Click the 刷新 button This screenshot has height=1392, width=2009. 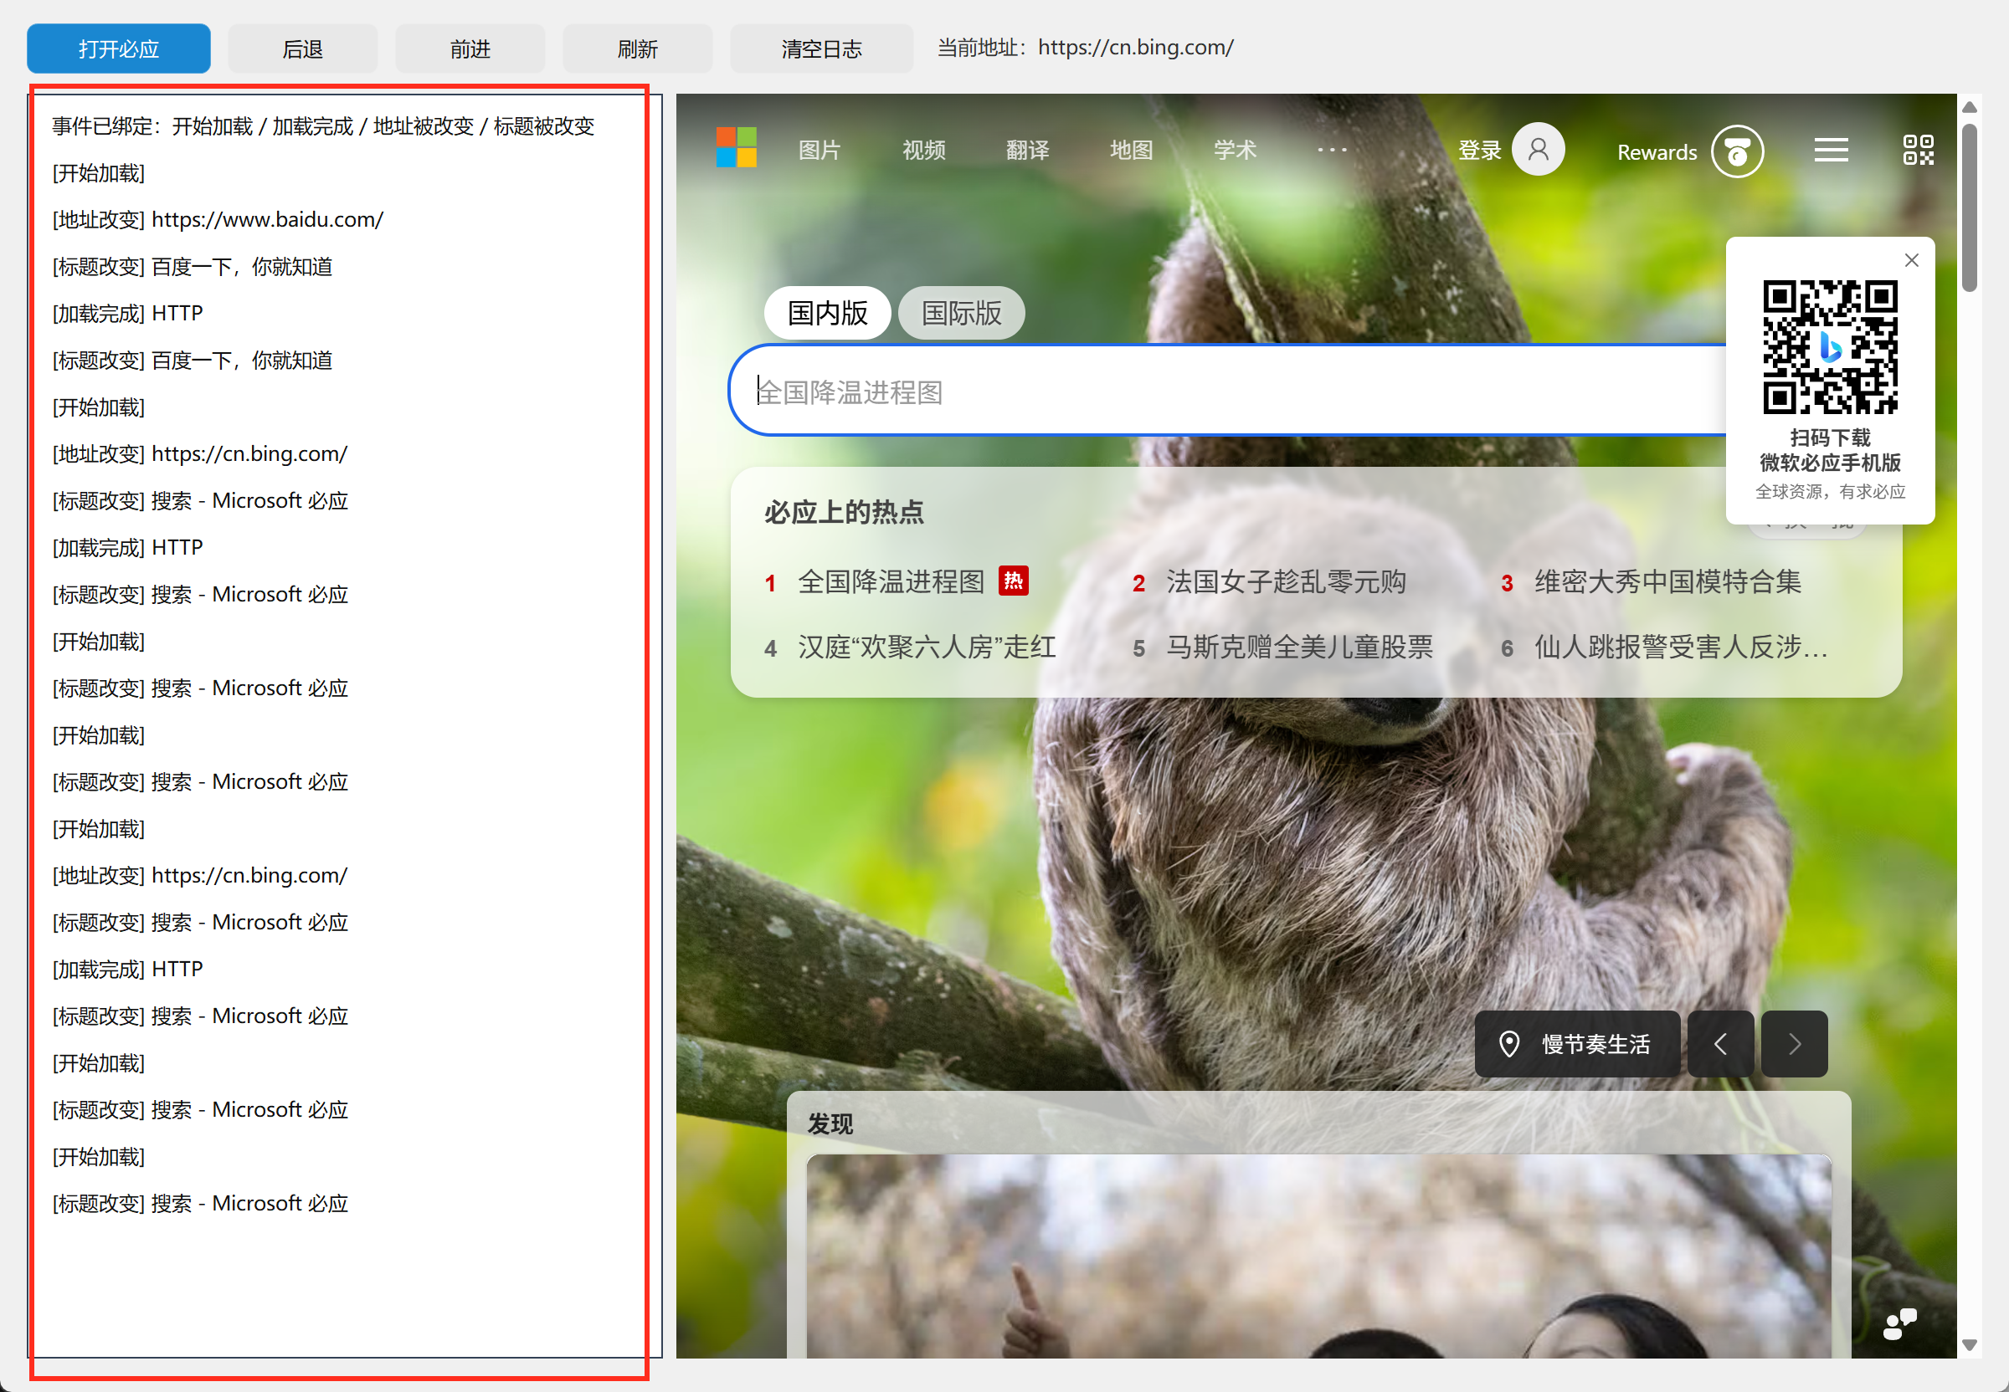(x=638, y=49)
